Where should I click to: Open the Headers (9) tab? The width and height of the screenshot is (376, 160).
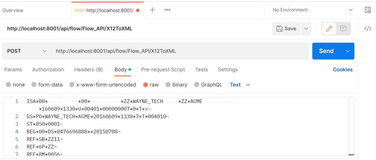pos(88,70)
